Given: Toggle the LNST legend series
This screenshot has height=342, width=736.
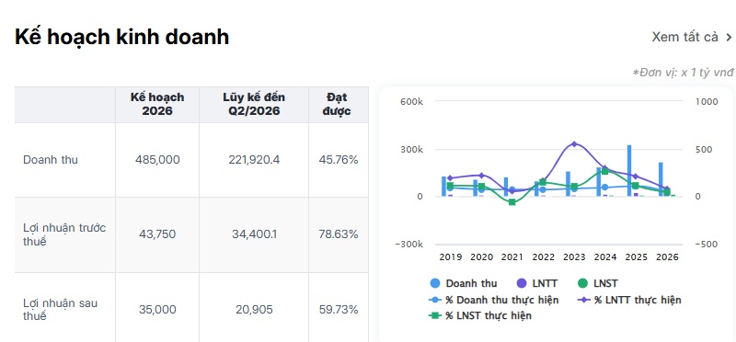Looking at the screenshot, I should pos(597,283).
